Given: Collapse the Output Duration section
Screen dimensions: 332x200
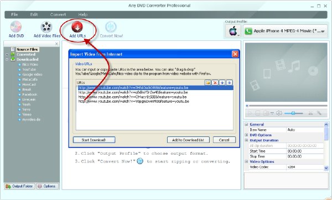Looking at the screenshot, I should (x=246, y=140).
